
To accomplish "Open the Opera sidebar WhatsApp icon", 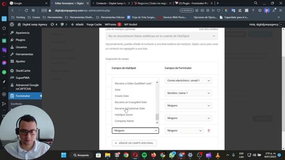I will pos(4,72).
